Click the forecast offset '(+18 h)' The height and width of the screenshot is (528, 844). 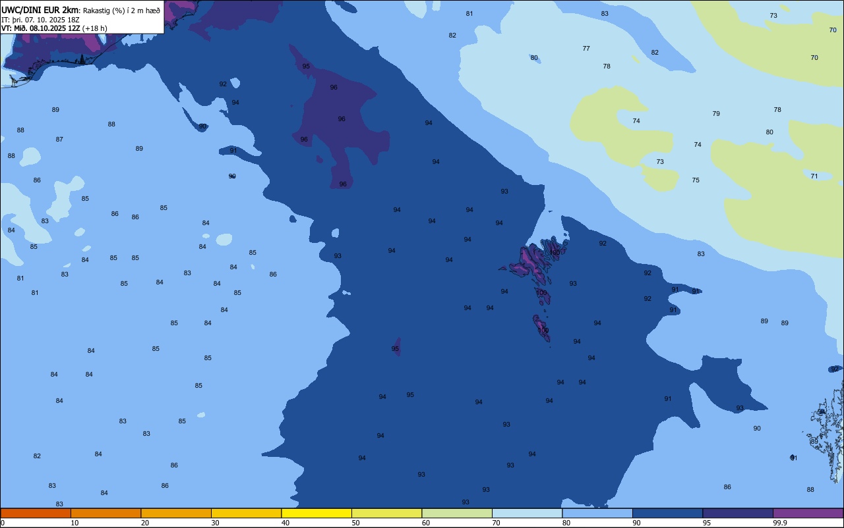point(95,28)
